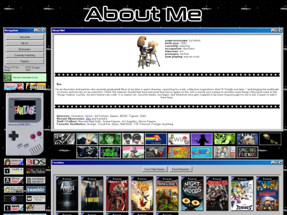Open the Bookmarks navigation button
This screenshot has height=215, width=287.
(24, 49)
